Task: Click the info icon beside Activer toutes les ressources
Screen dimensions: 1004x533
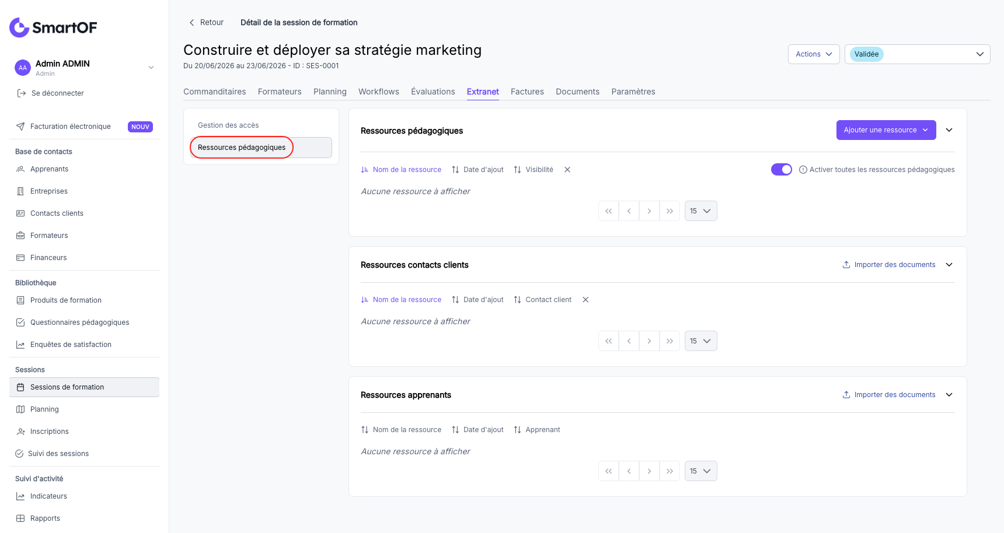Action: tap(803, 170)
